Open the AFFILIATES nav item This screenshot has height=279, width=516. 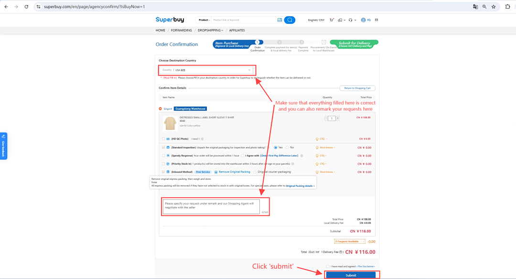[237, 30]
